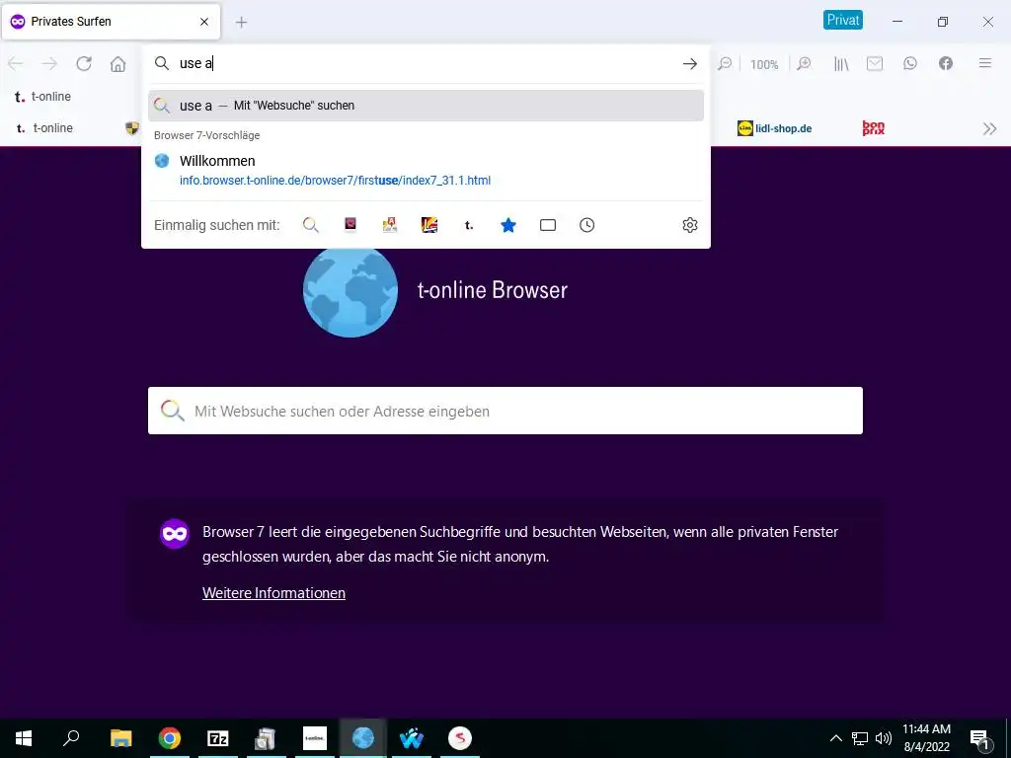1011x758 pixels.
Task: Open the library (bookshelf) icon
Action: [x=841, y=63]
